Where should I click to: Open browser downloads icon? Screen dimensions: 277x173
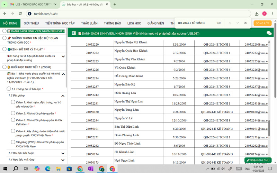(x=257, y=13)
